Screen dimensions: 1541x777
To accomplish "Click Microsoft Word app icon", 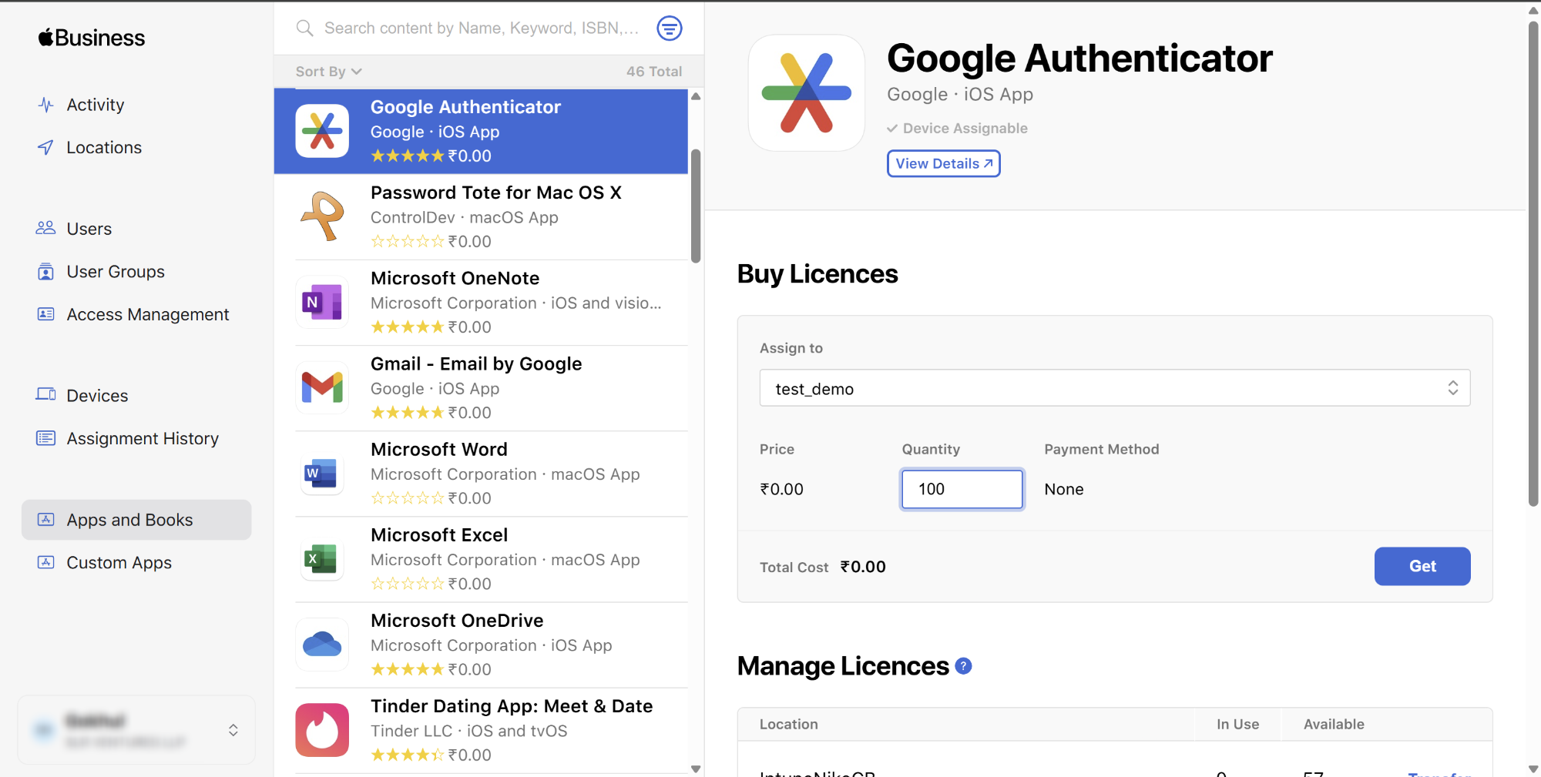I will click(x=322, y=473).
